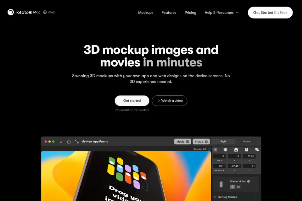Click the info icon next to iPhone 14 Pro

(x=249, y=182)
